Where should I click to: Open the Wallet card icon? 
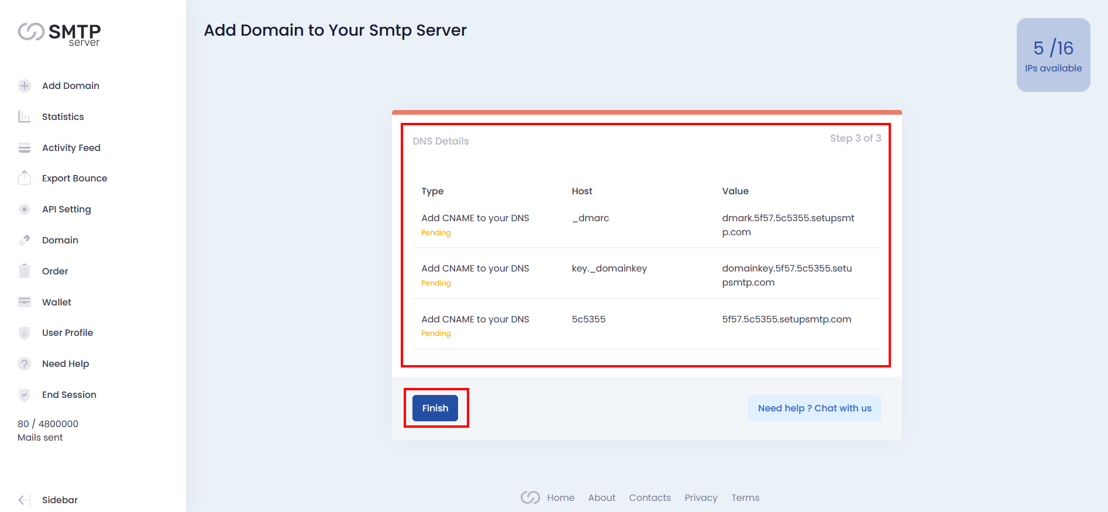[24, 302]
